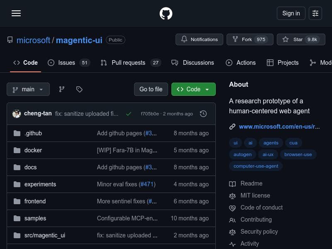332x249 pixels.
Task: Open the Readme link
Action: pos(251,183)
